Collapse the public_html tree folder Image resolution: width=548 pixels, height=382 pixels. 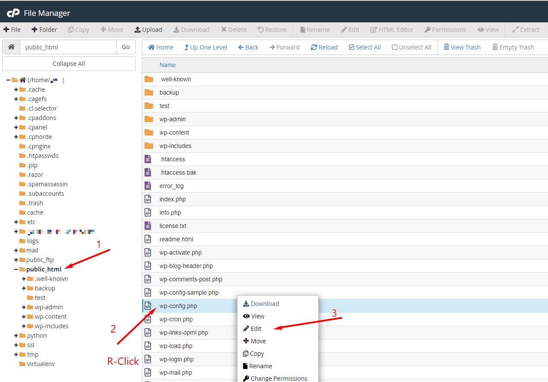pyautogui.click(x=16, y=269)
